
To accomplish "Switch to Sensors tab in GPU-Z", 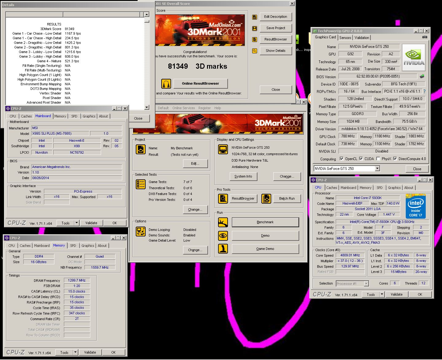I will pyautogui.click(x=345, y=37).
